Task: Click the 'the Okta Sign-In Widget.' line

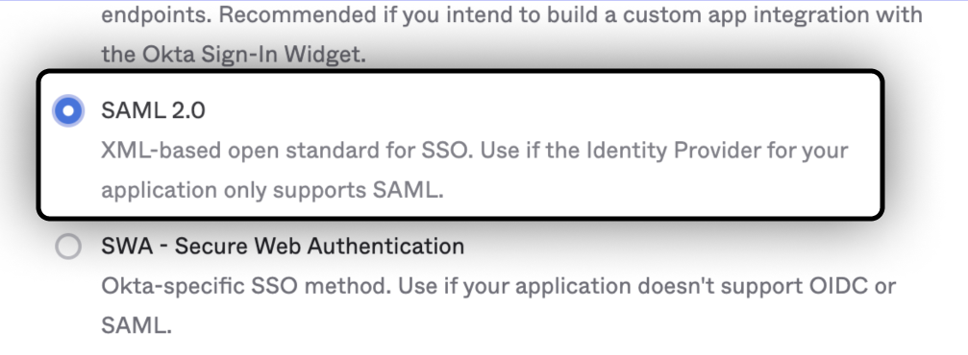Action: 234,55
